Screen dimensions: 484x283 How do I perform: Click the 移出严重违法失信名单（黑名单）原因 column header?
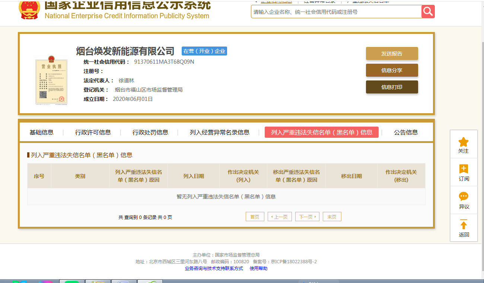click(296, 176)
